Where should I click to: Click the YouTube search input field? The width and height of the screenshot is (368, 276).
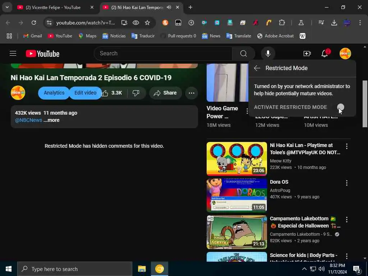[163, 54]
